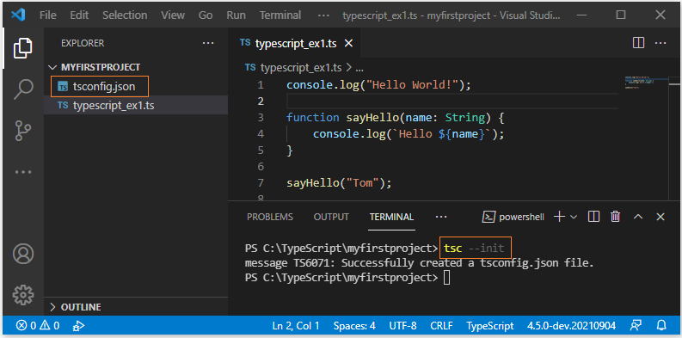682x338 pixels.
Task: Click the TypeScript language mode indicator
Action: coord(490,326)
